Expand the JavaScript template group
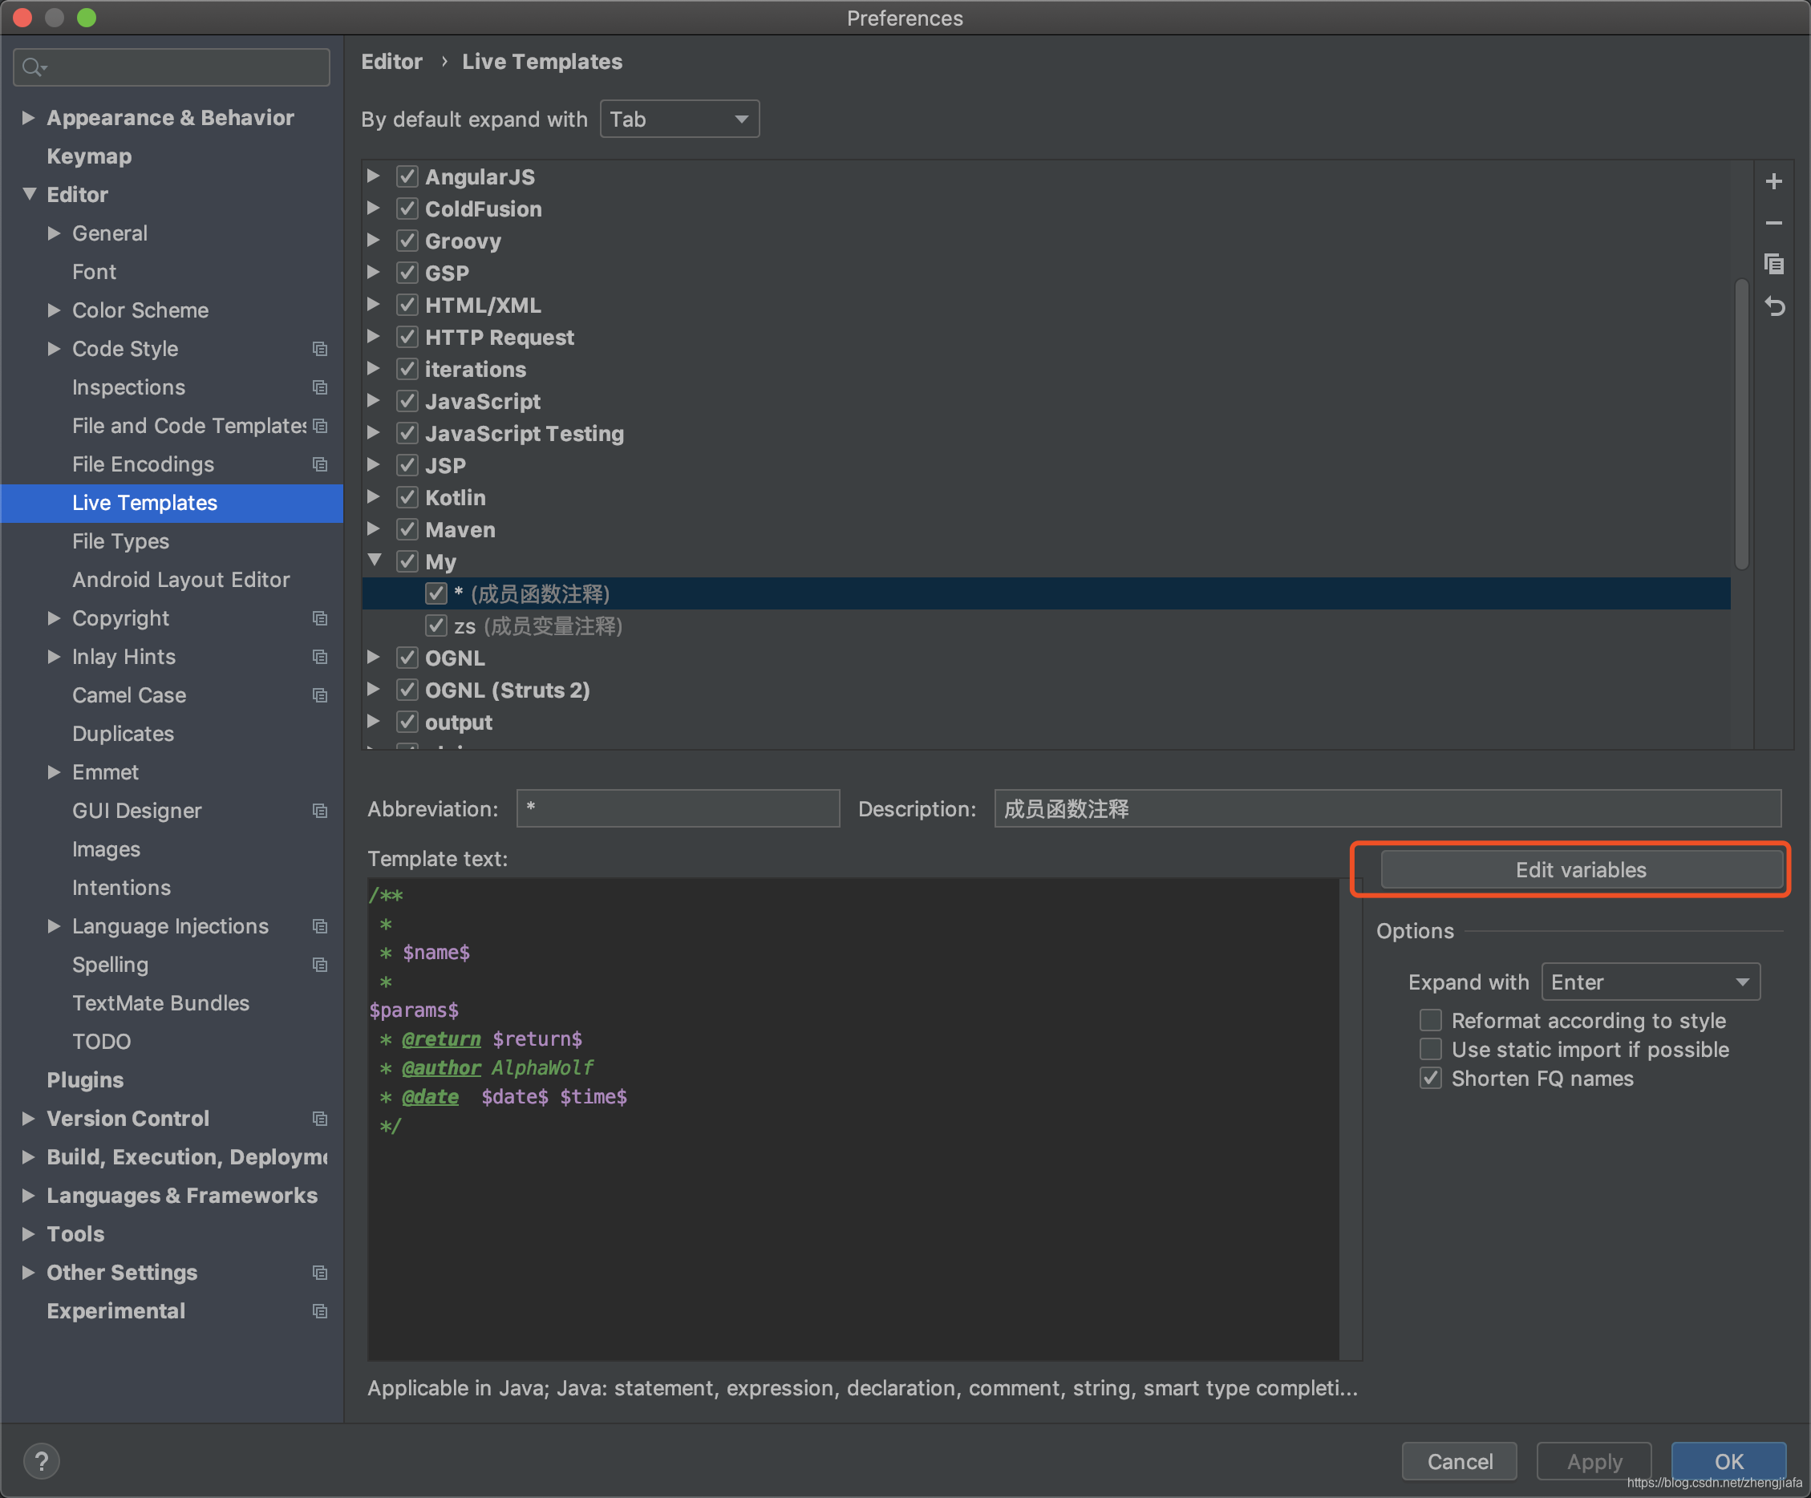1811x1498 pixels. click(375, 402)
